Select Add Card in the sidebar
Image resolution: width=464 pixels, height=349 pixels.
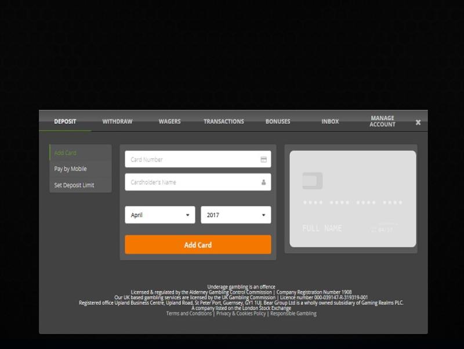click(x=66, y=153)
